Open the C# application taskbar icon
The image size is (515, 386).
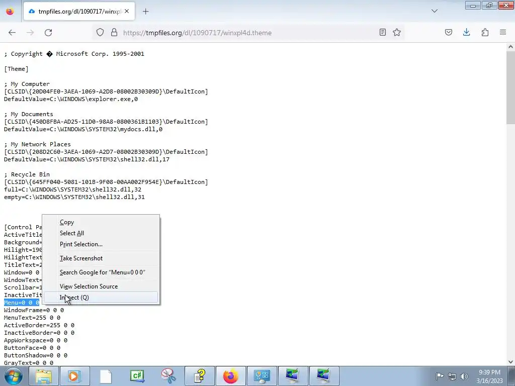coord(137,376)
